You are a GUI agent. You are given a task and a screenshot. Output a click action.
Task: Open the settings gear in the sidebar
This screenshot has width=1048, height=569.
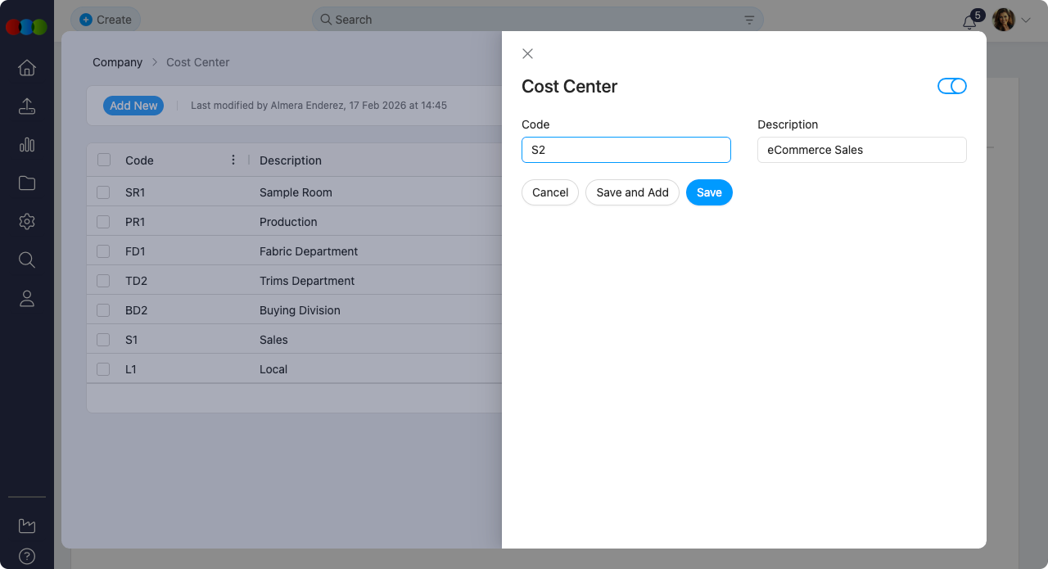(x=27, y=221)
